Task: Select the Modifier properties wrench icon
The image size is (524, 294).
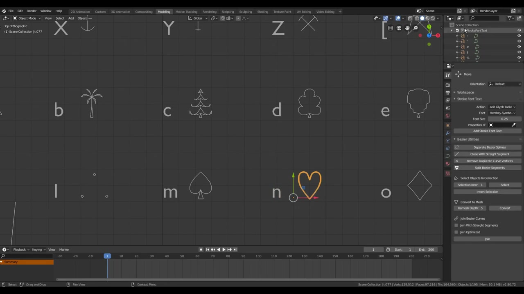Action: pyautogui.click(x=447, y=133)
